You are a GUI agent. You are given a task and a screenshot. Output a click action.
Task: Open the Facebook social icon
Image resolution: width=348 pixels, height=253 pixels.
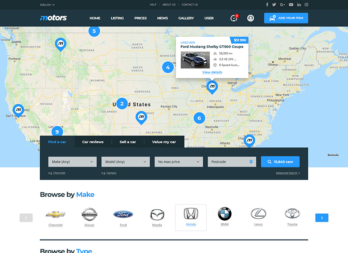click(267, 5)
